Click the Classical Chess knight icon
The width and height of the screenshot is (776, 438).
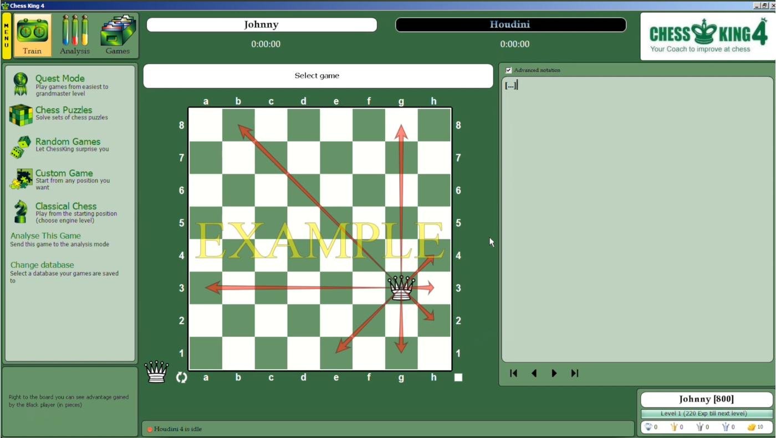point(21,212)
